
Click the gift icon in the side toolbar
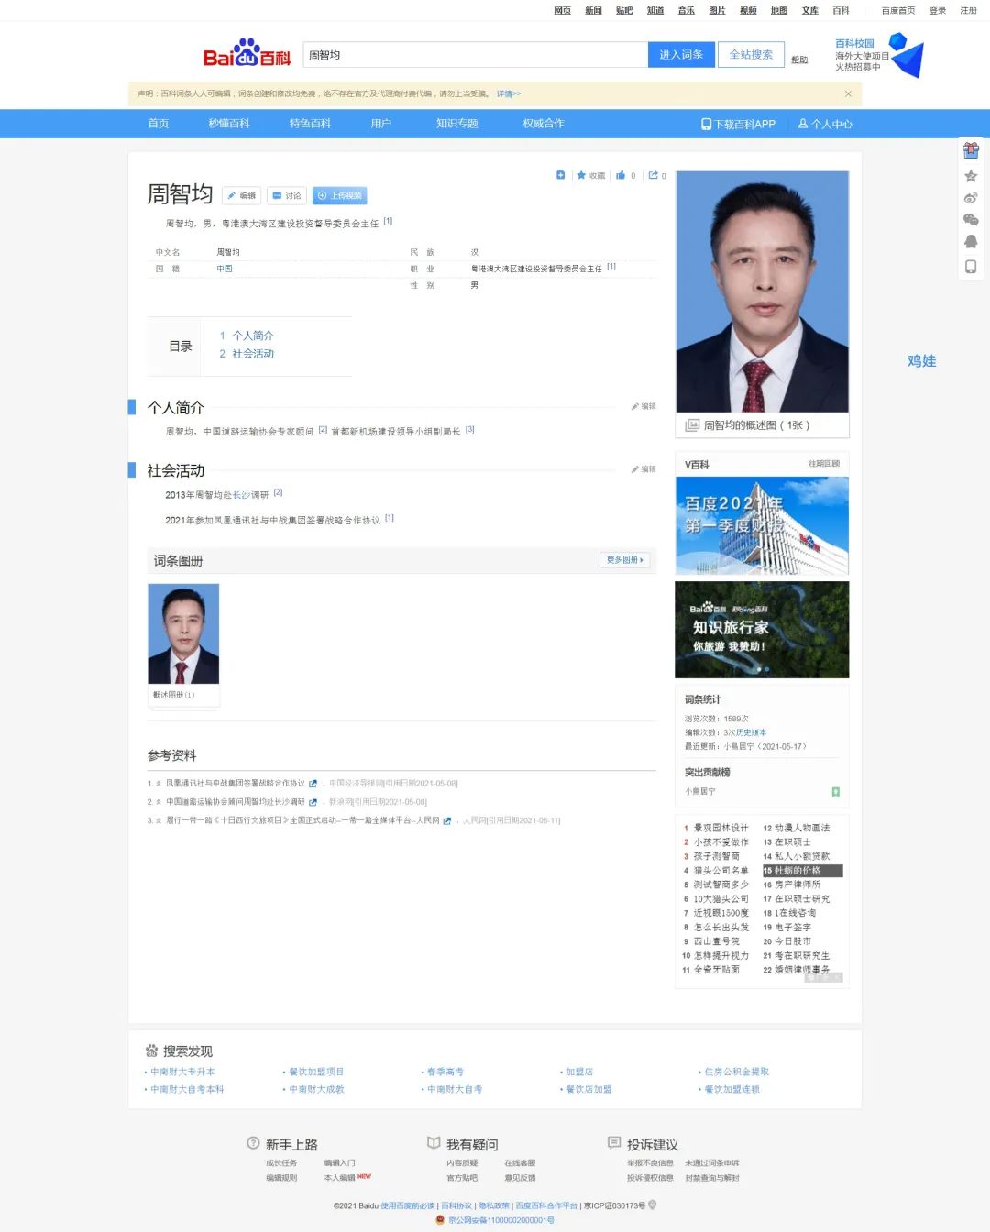[x=971, y=150]
